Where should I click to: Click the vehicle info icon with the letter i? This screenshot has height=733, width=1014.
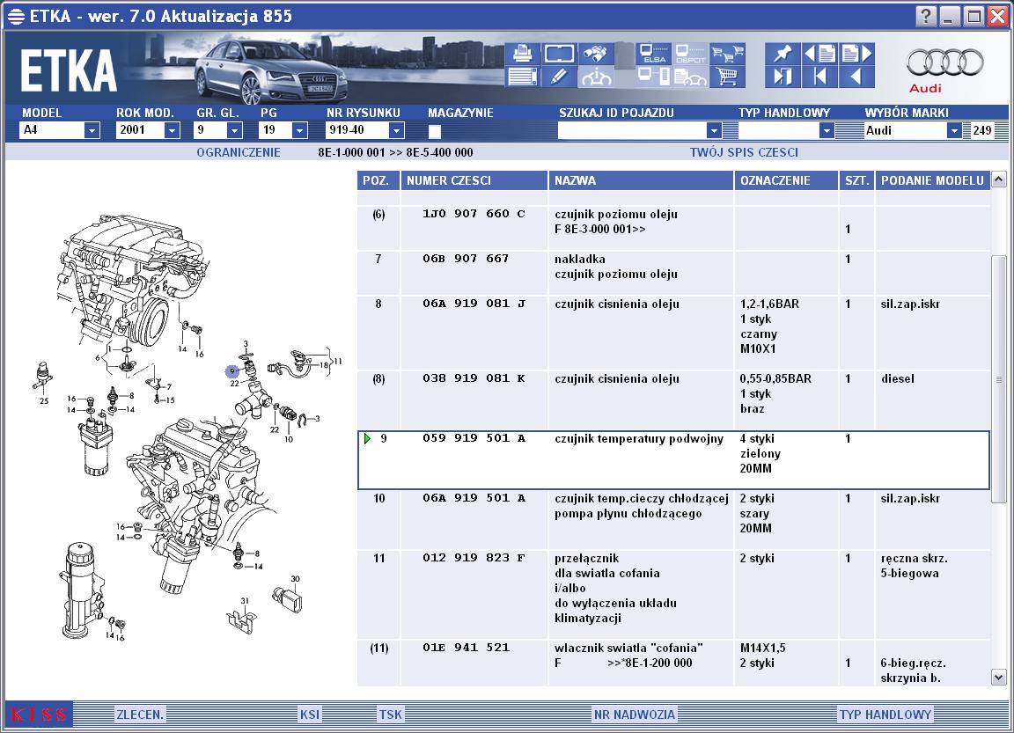tap(596, 77)
